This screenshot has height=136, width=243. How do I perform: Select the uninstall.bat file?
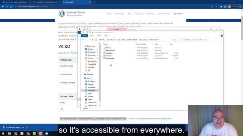pos(110,59)
